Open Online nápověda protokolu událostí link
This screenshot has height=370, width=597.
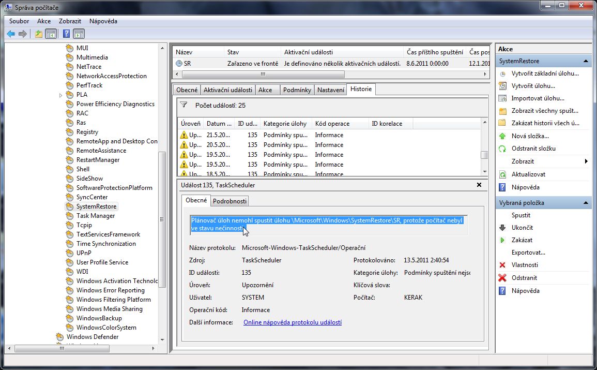tap(292, 322)
